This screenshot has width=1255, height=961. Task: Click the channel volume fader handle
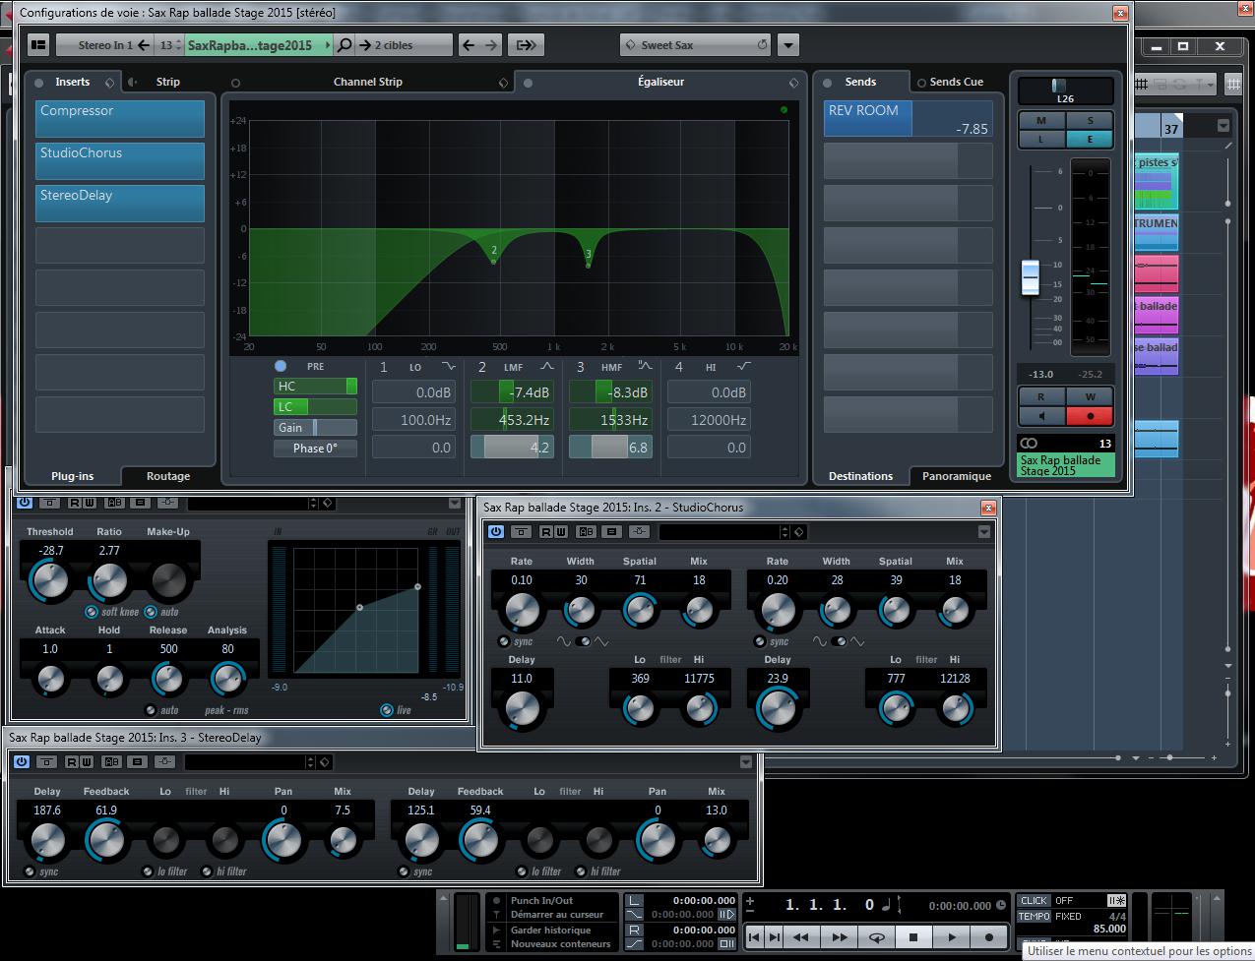(1031, 276)
